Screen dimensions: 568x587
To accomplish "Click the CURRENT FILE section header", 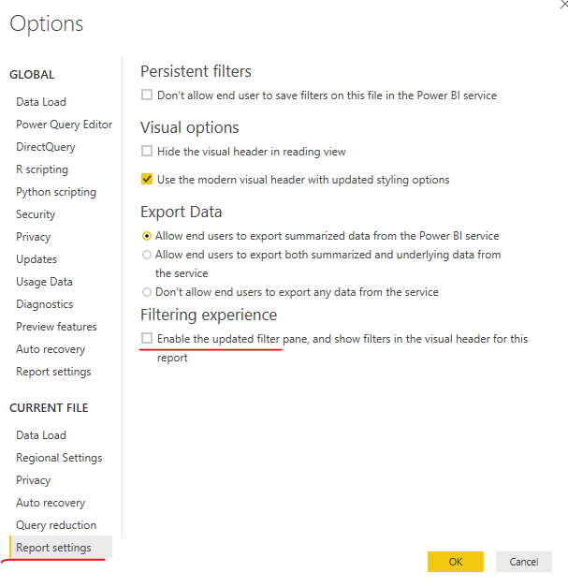I will [49, 407].
